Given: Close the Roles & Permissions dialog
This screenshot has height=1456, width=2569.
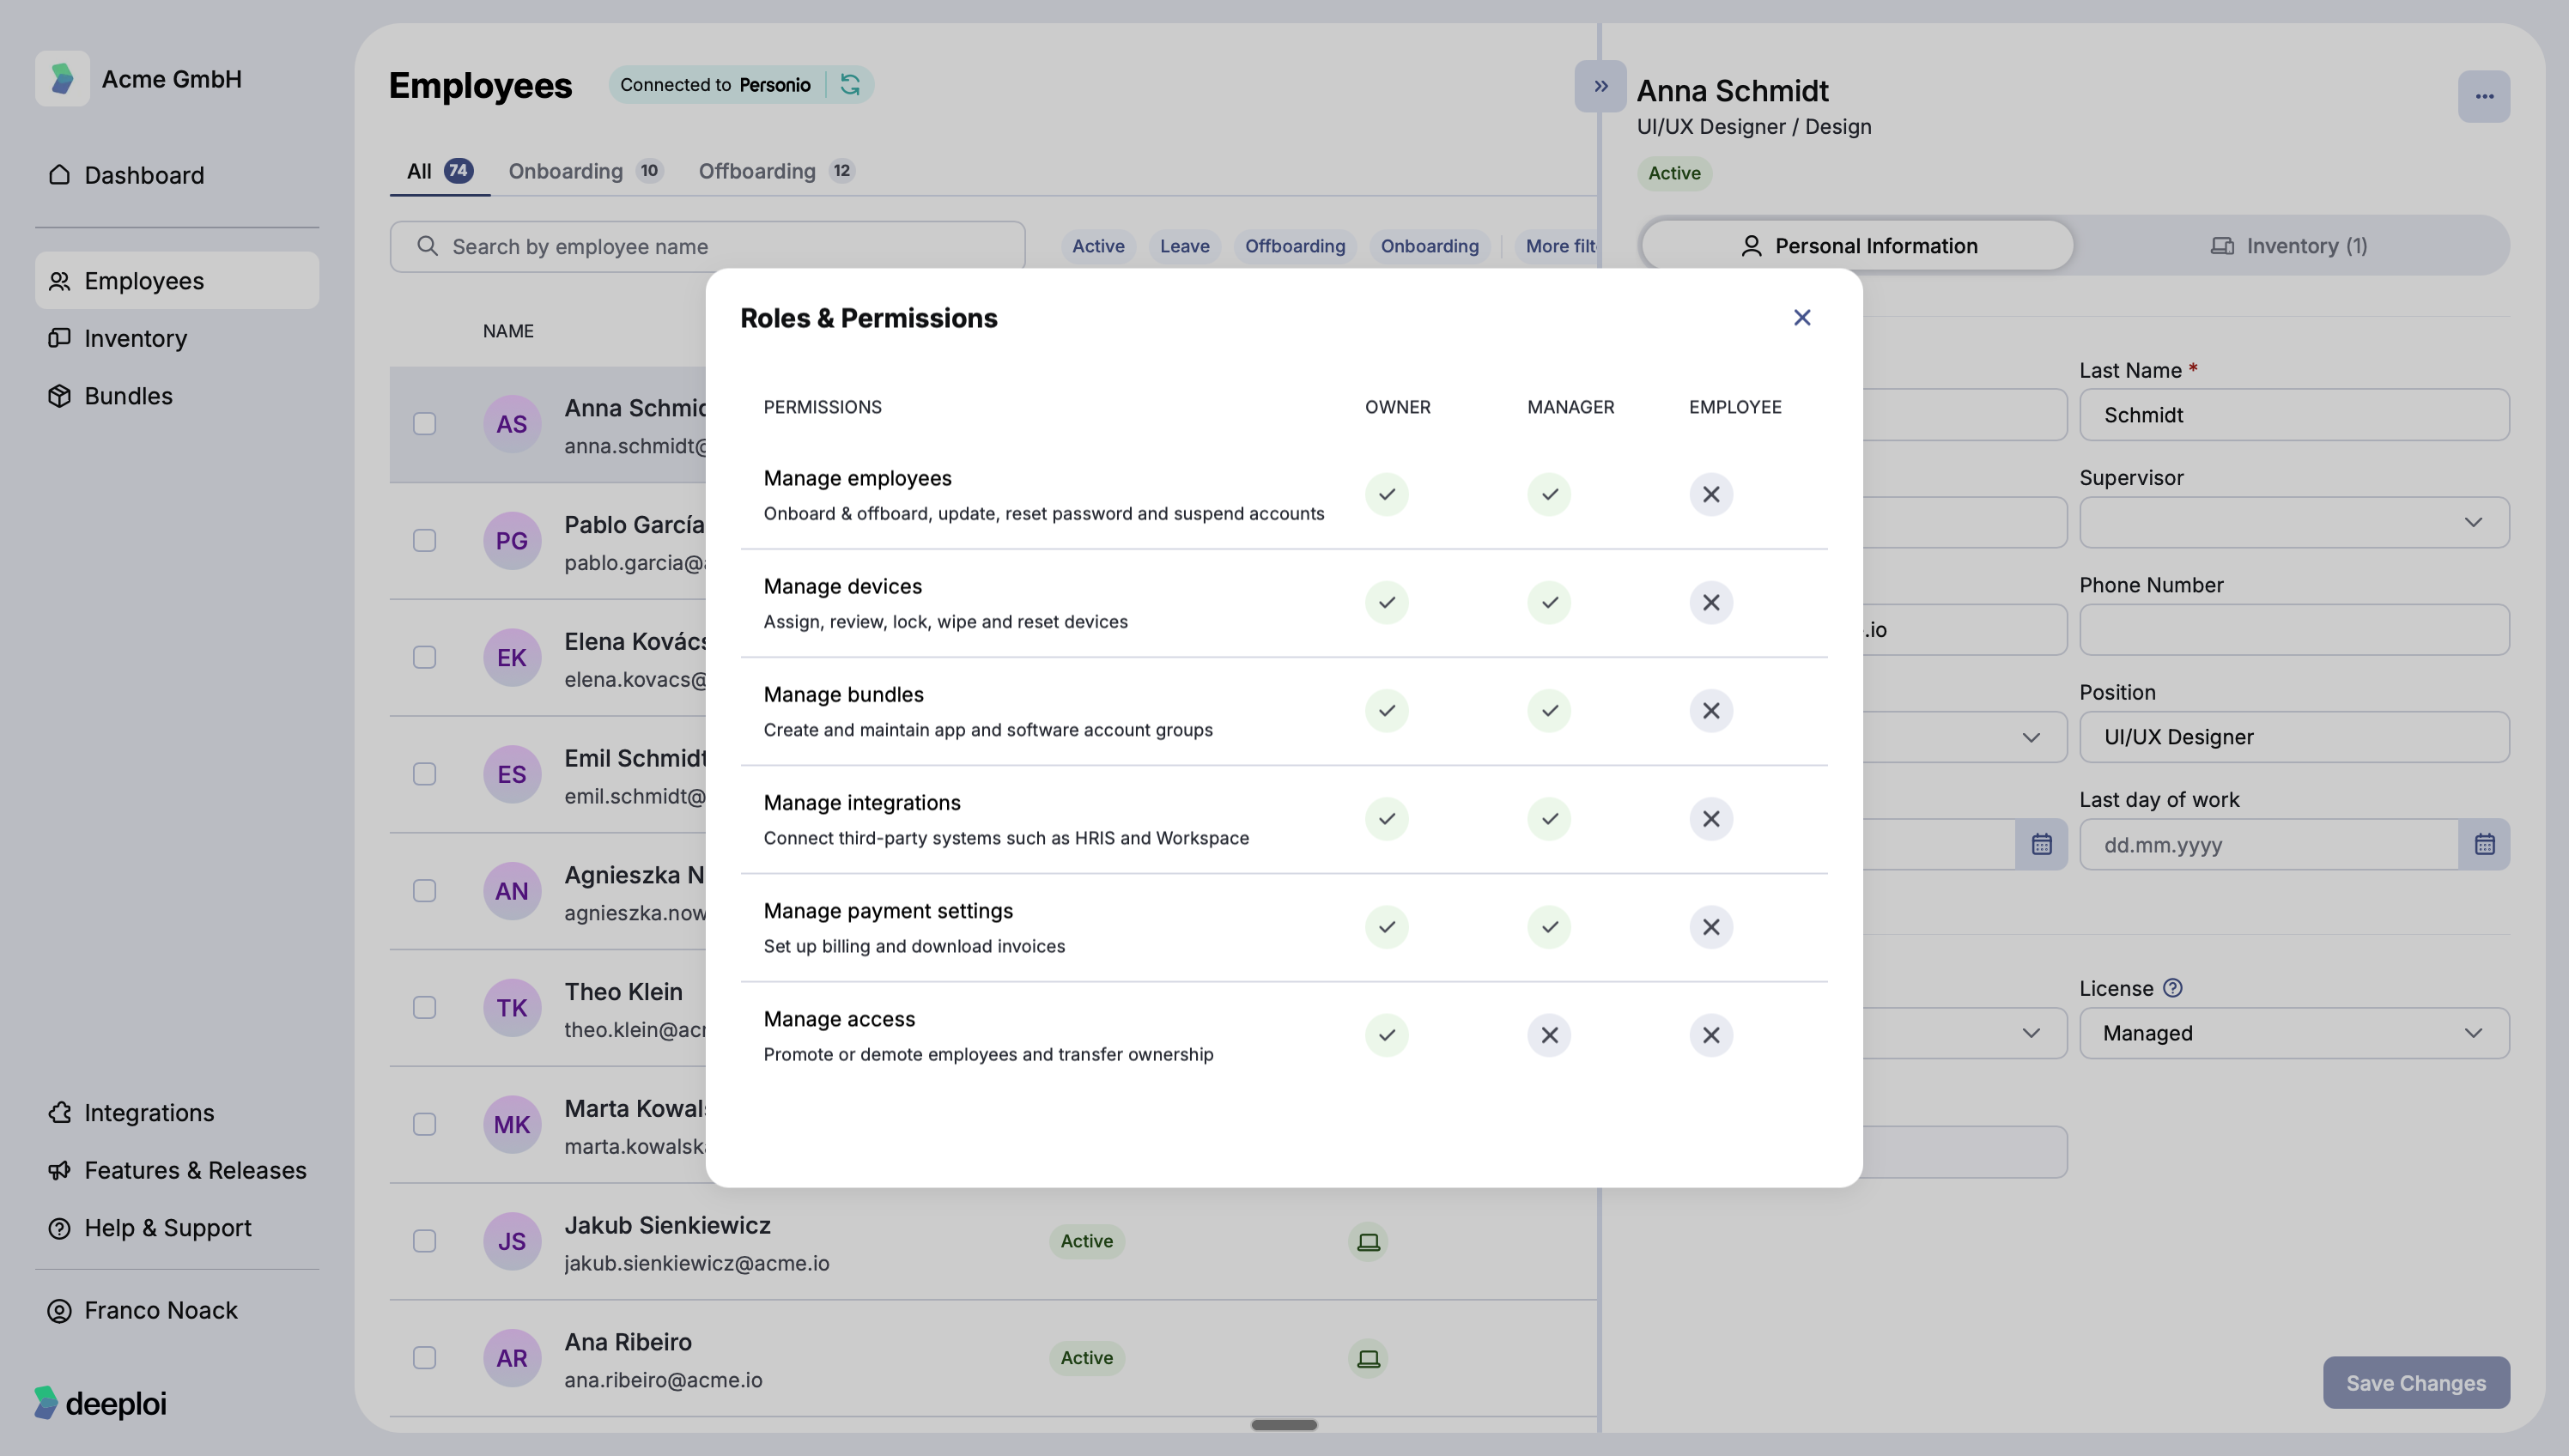Looking at the screenshot, I should tap(1801, 317).
